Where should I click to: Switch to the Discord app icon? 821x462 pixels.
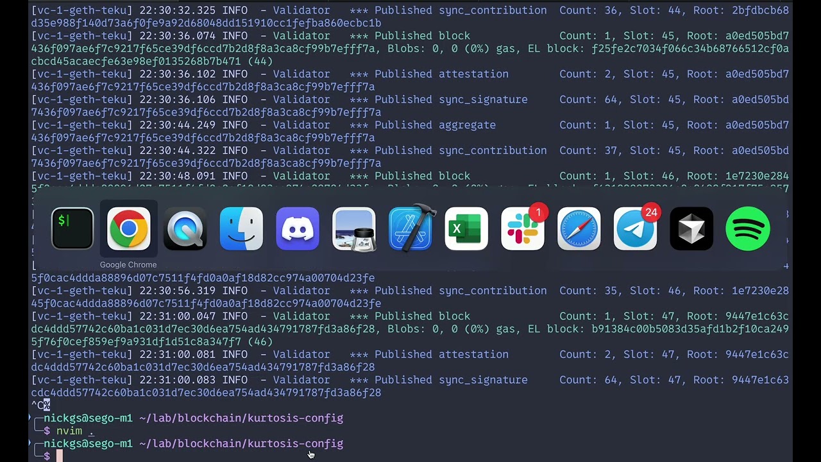point(298,228)
